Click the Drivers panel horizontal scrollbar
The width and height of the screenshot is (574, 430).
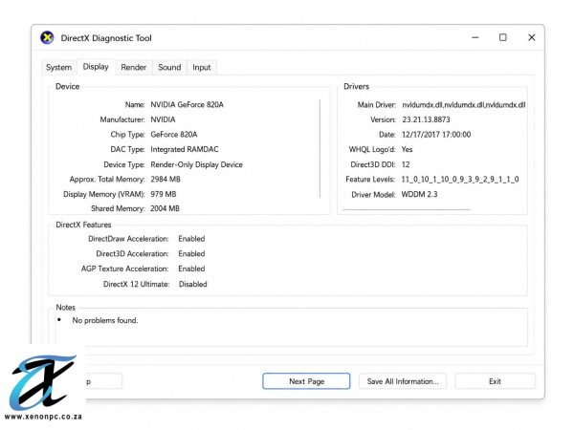click(x=407, y=210)
